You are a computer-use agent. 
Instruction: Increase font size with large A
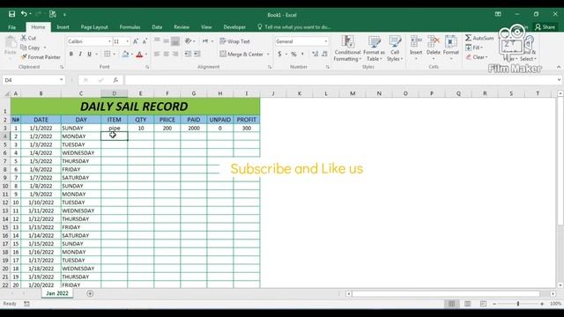coord(136,41)
